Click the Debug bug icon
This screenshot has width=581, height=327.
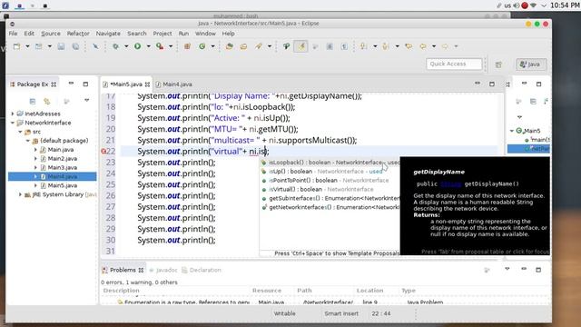point(115,46)
